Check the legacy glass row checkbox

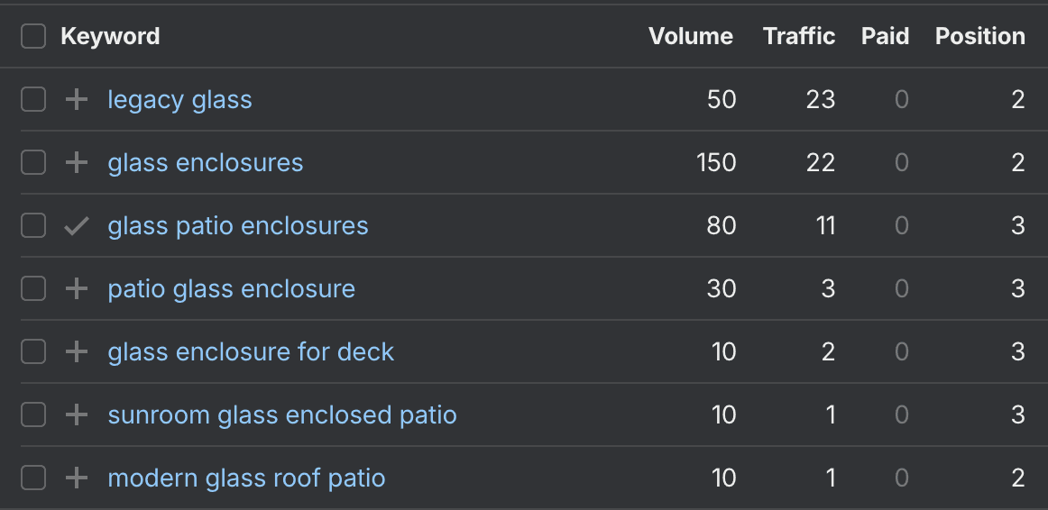[33, 99]
